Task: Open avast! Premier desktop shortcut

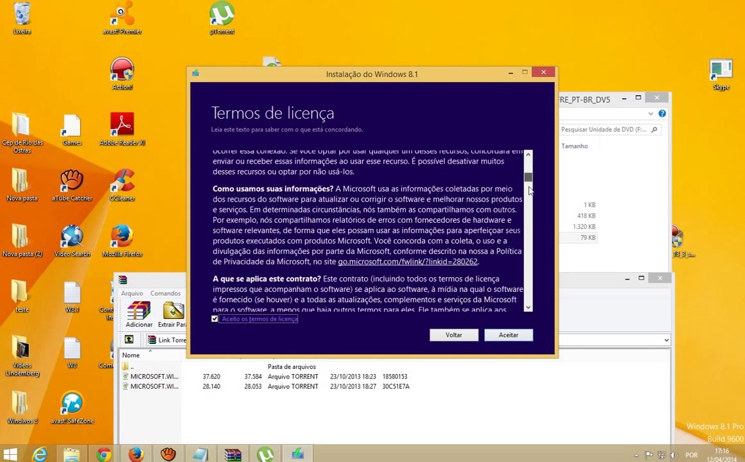Action: (x=122, y=18)
